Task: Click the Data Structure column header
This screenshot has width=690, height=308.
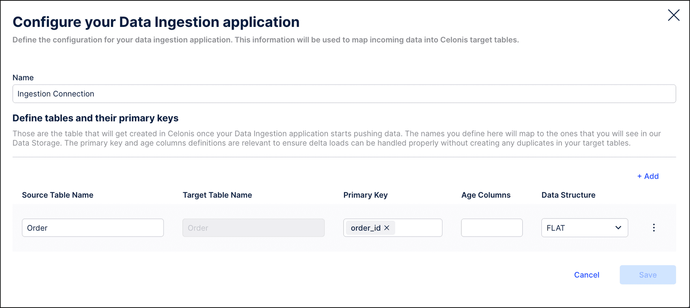Action: (x=568, y=195)
